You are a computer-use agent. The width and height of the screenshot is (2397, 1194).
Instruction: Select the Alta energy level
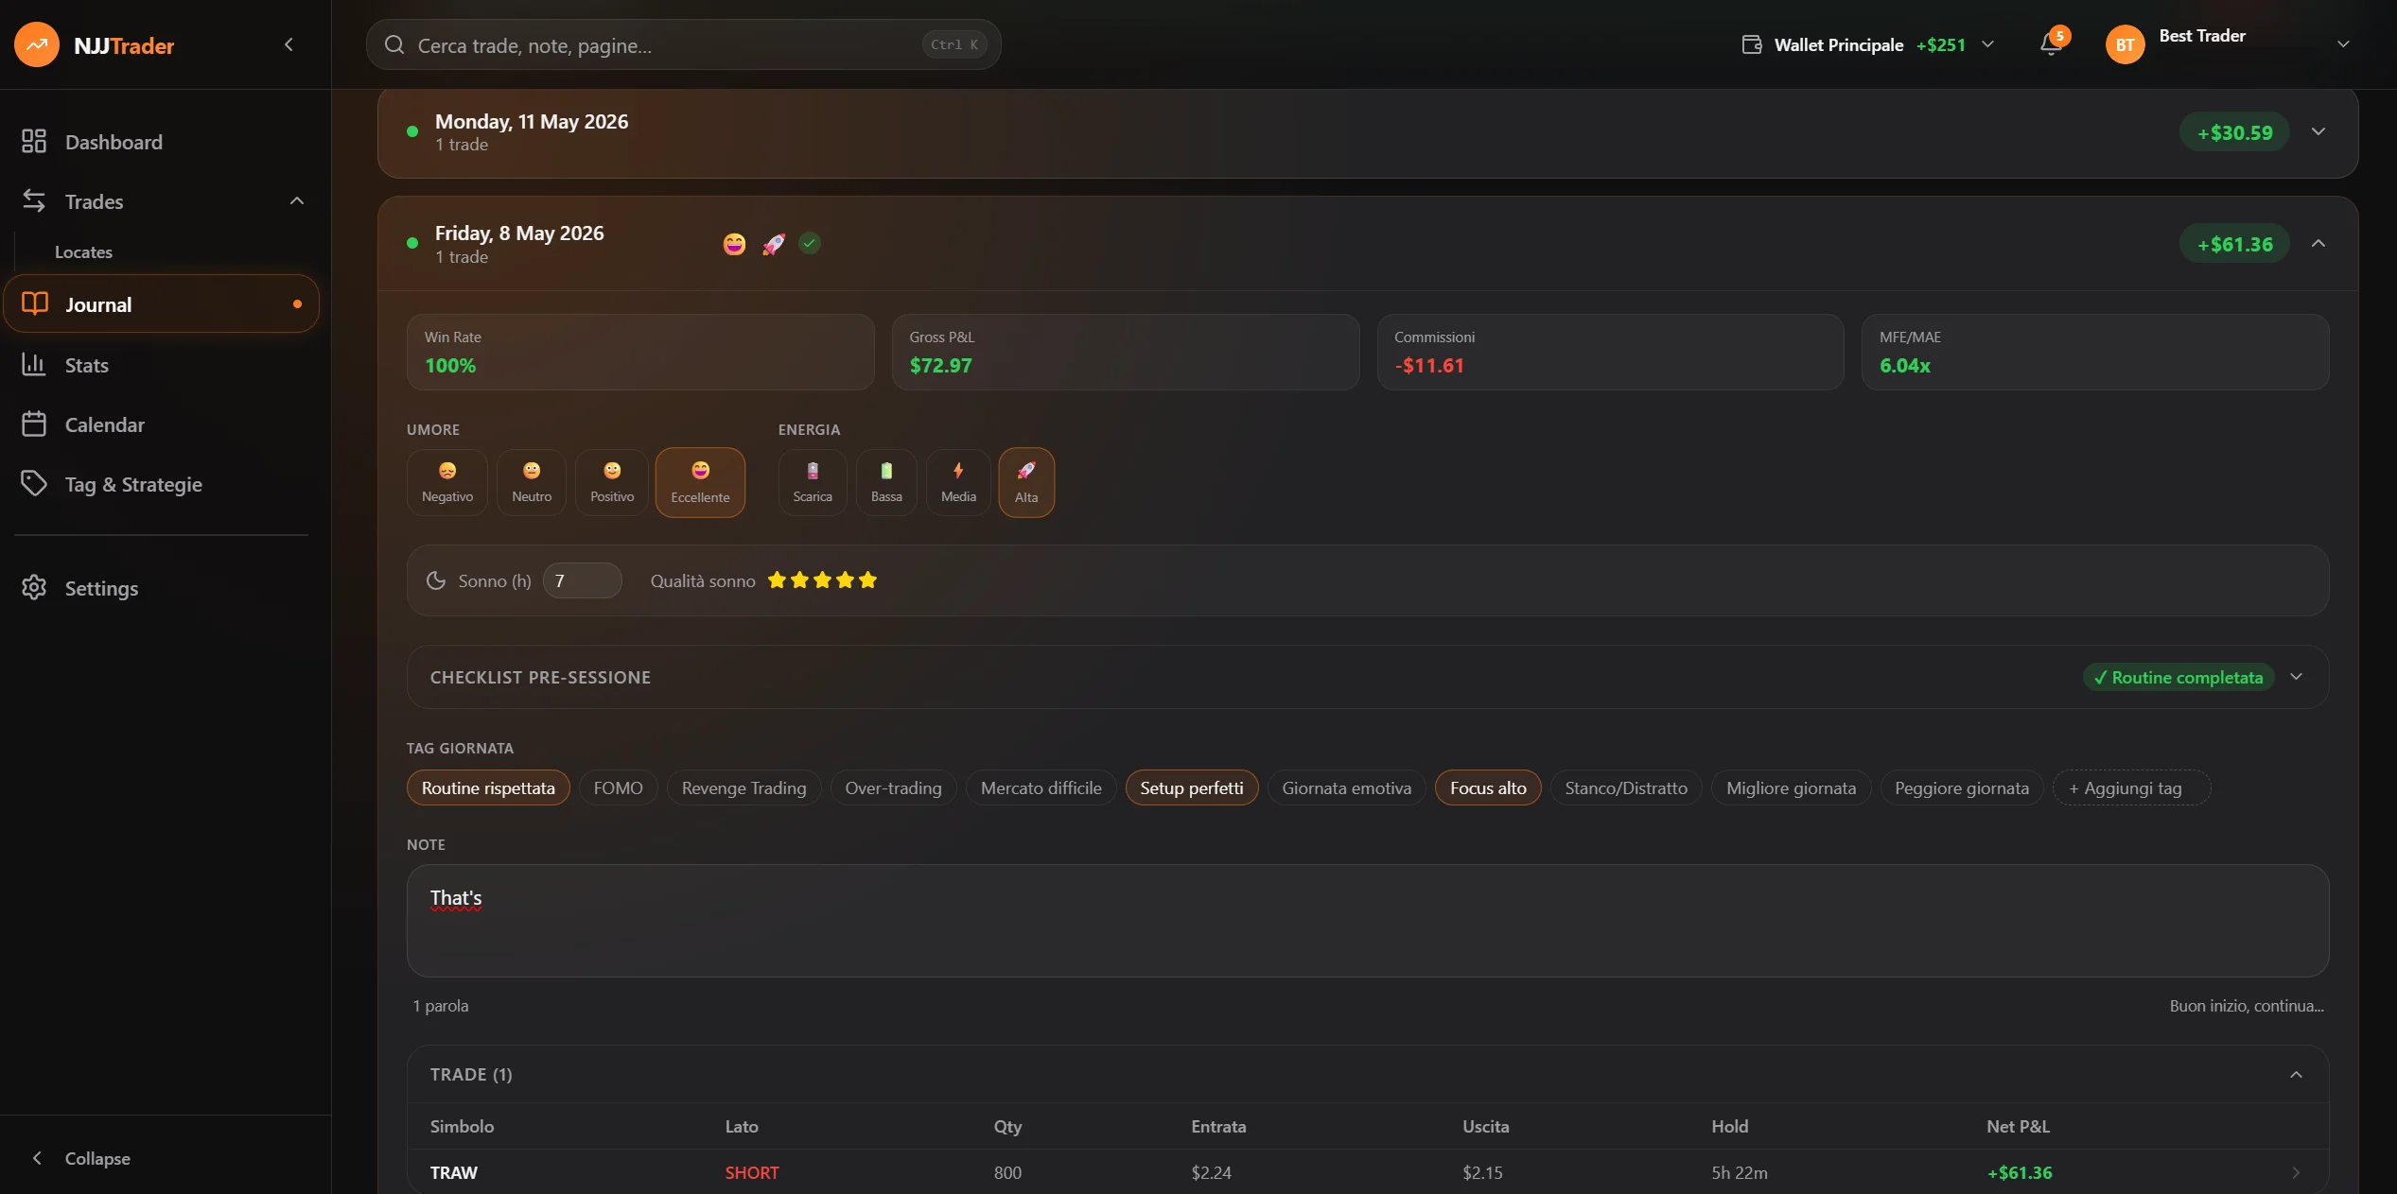tap(1026, 482)
